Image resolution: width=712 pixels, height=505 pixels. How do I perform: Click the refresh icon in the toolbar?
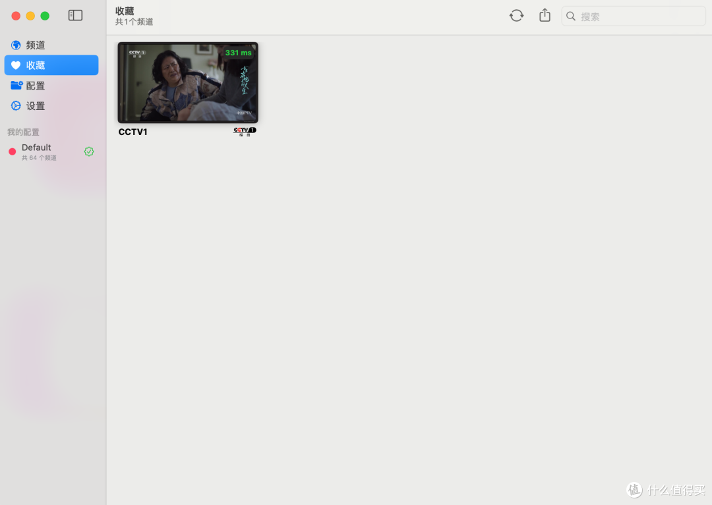[x=516, y=15]
